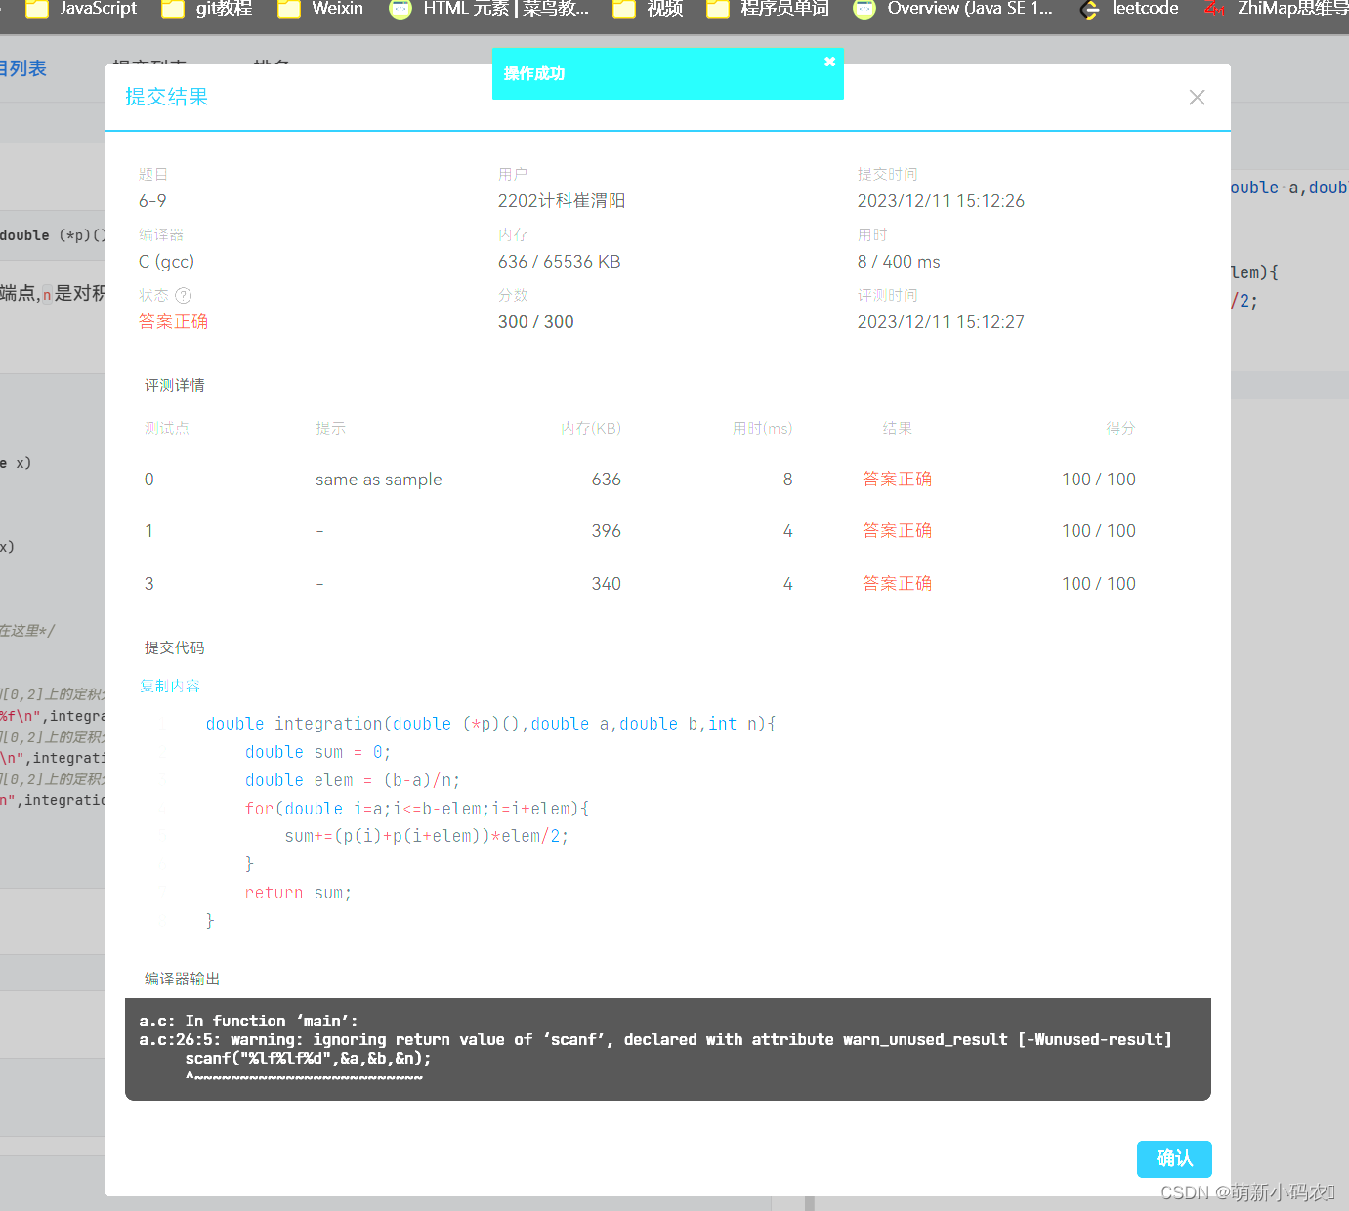Click the 提交结果 dialog title
The height and width of the screenshot is (1211, 1349).
(166, 97)
